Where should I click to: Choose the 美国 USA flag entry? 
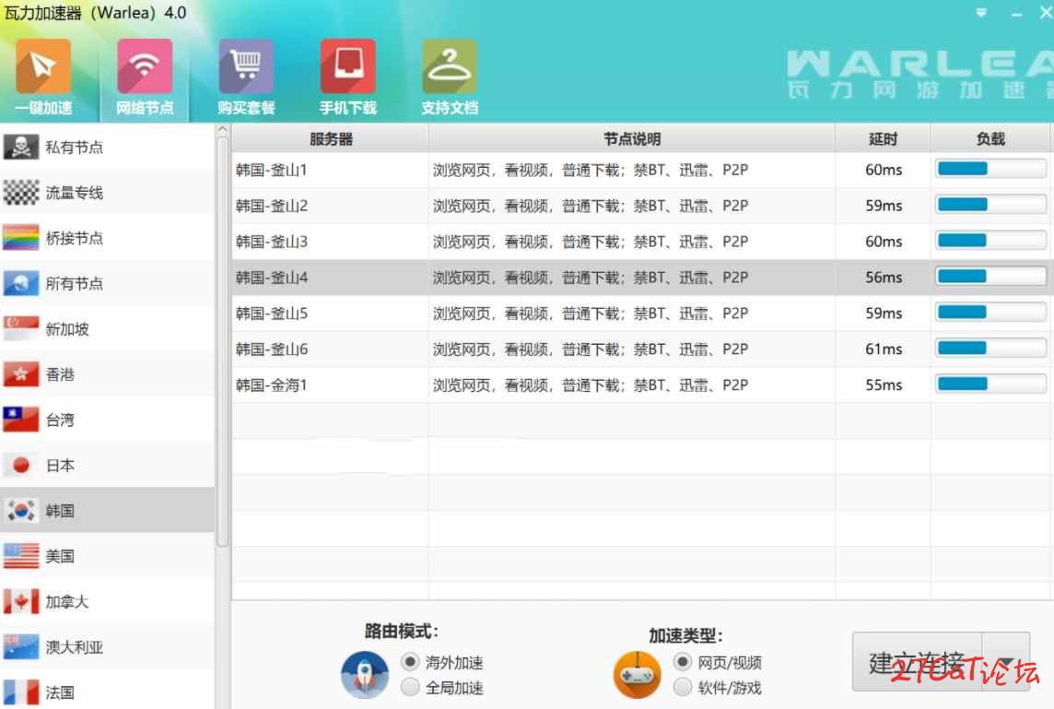point(108,556)
